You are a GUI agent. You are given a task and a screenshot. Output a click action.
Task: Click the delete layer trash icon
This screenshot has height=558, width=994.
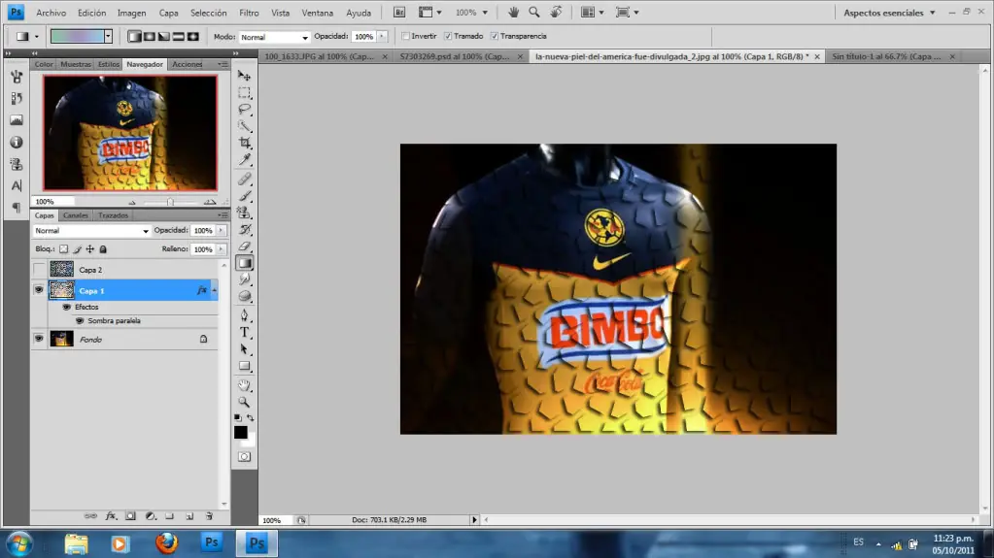click(x=209, y=516)
